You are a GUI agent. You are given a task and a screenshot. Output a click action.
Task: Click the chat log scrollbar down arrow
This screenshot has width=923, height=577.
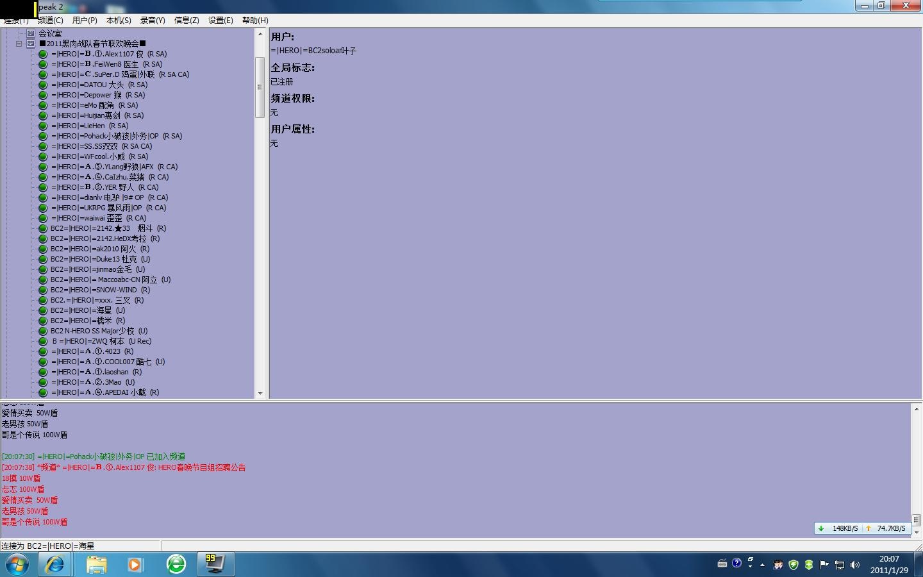[916, 531]
